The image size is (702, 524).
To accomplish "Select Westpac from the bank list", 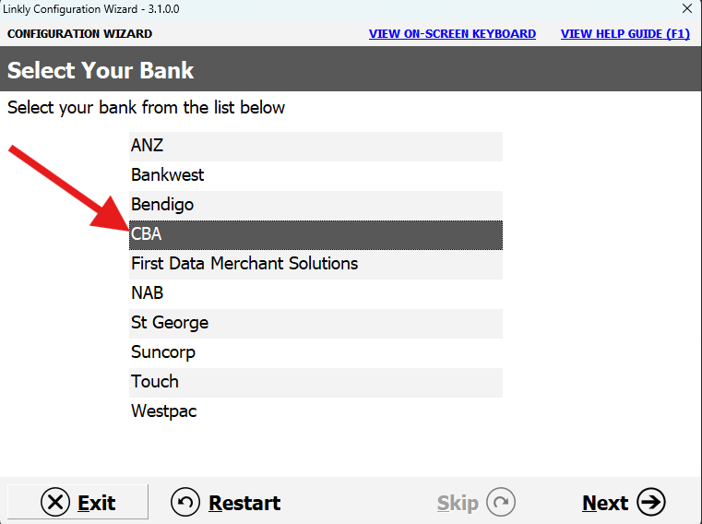I will 315,412.
